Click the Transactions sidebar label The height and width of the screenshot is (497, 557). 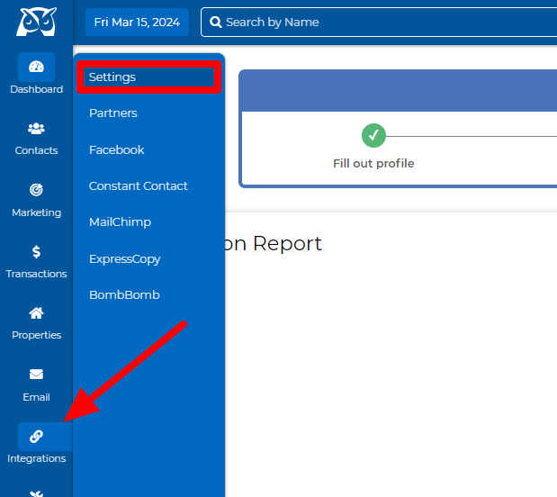(x=36, y=274)
